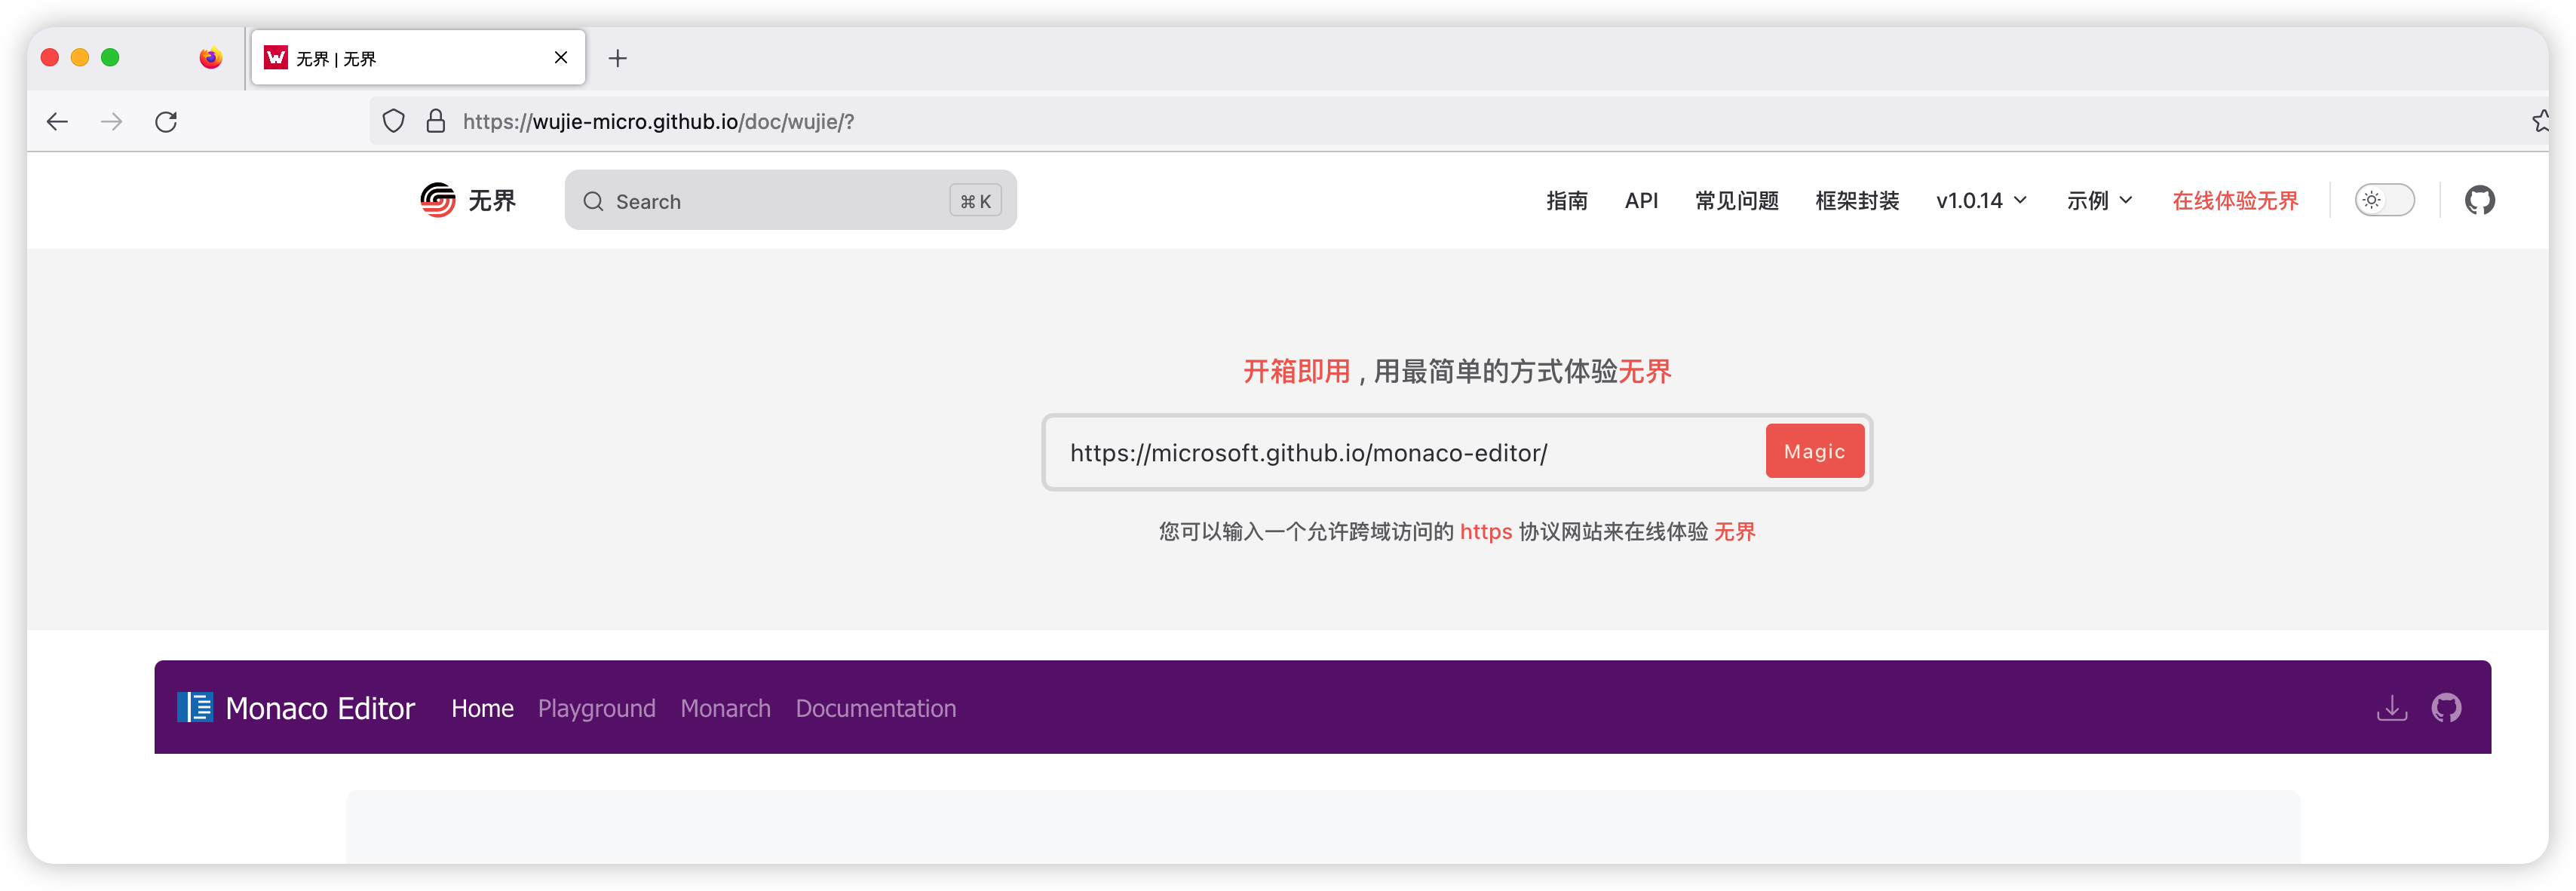
Task: Click the 无界 logo icon
Action: pos(438,199)
